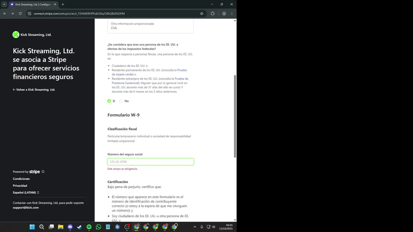Select the "No" radio option

pyautogui.click(x=121, y=101)
